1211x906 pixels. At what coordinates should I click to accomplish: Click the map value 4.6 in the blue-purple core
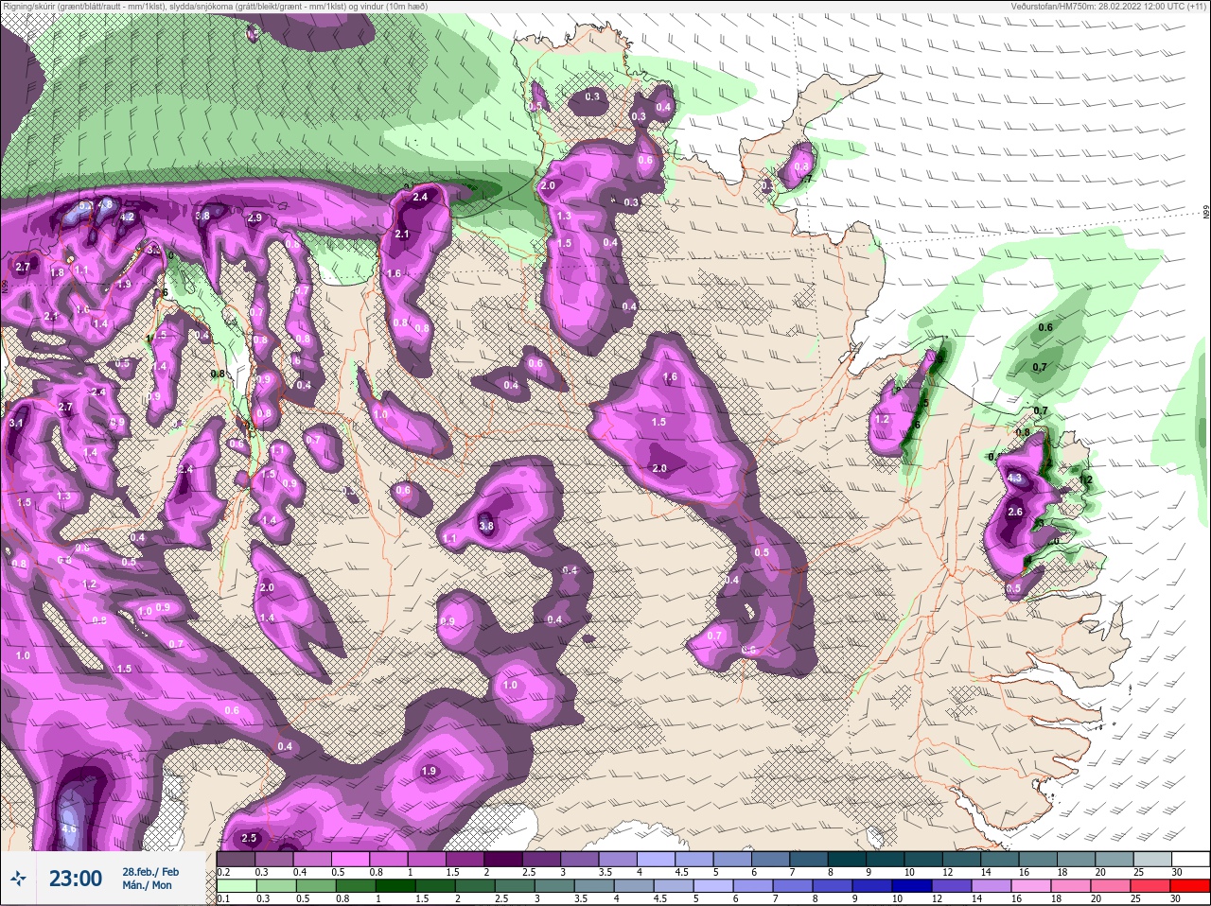(x=68, y=829)
